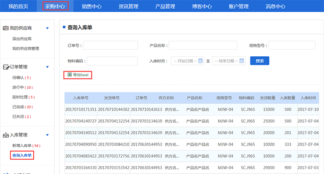Viewport: 324px width, 174px height.
Task: Click stock-in date 2017-07-10
Action: point(308,109)
